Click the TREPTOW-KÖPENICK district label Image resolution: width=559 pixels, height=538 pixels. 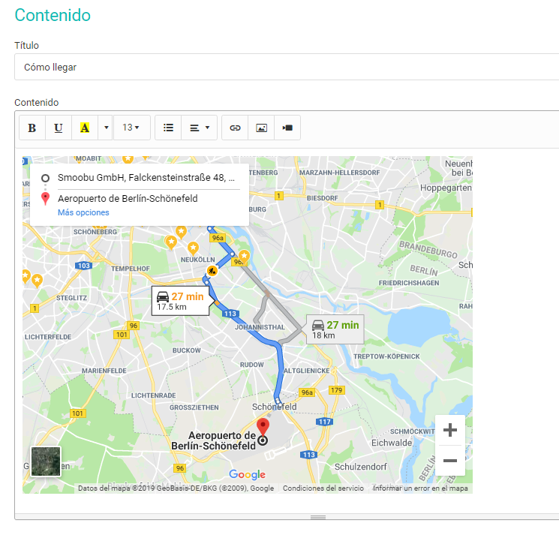coord(386,356)
